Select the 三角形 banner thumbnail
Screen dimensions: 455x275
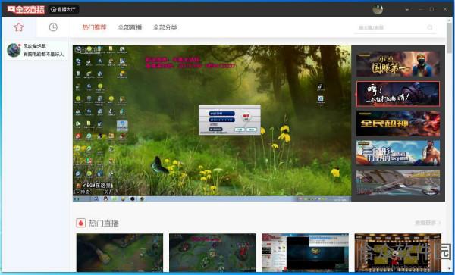pyautogui.click(x=398, y=153)
